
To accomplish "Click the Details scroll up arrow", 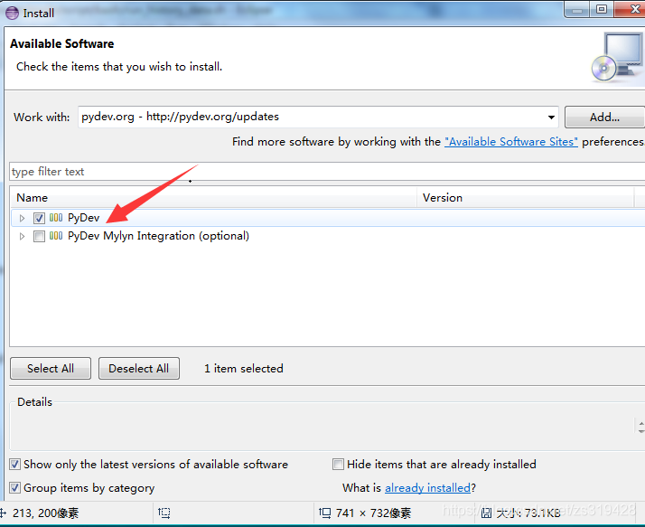I will coord(641,423).
